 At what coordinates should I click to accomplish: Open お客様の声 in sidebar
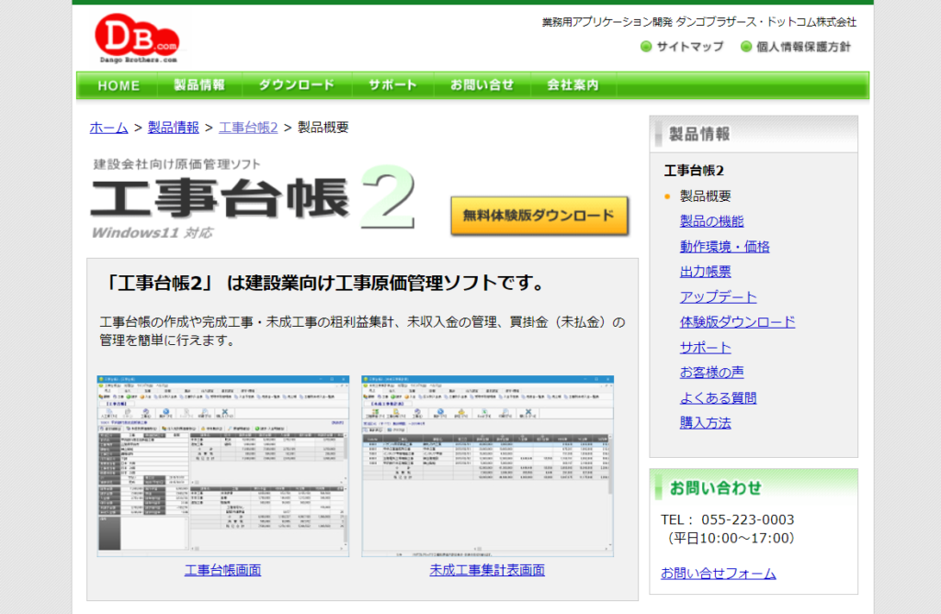click(x=711, y=373)
